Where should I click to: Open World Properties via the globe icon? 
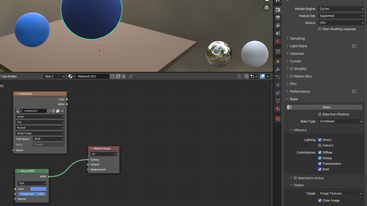point(278,41)
